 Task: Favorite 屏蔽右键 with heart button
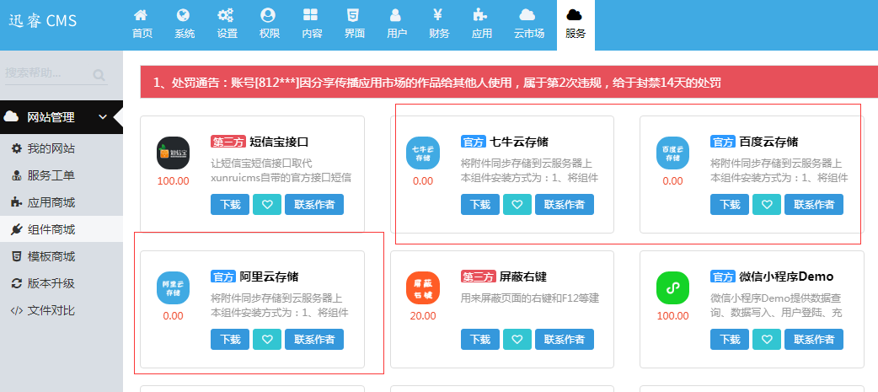517,340
